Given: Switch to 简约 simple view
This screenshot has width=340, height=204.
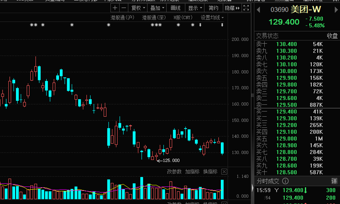Looking at the screenshot, I should [213, 8].
